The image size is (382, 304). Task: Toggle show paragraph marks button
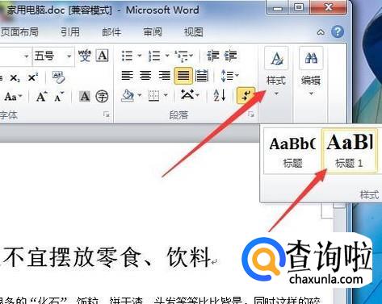246,95
